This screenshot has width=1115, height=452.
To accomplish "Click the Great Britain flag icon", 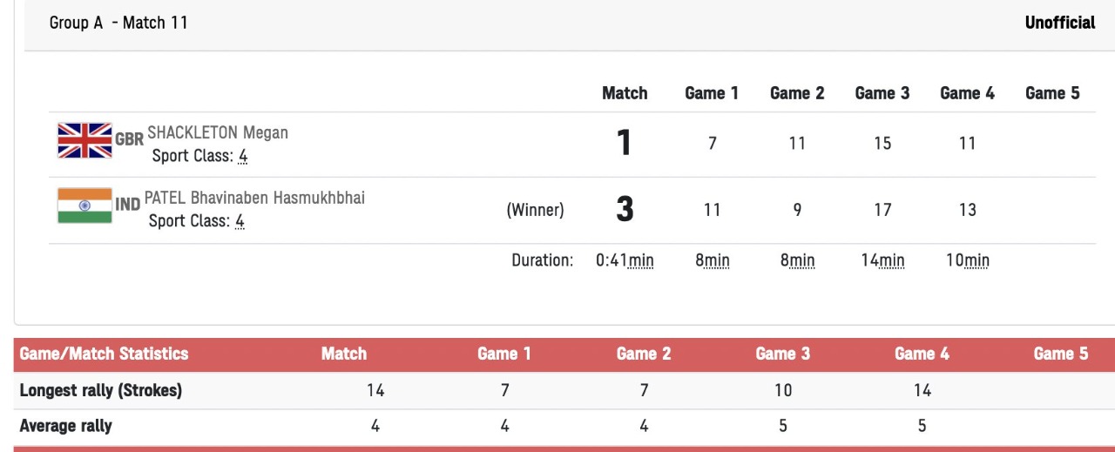I will click(x=84, y=140).
